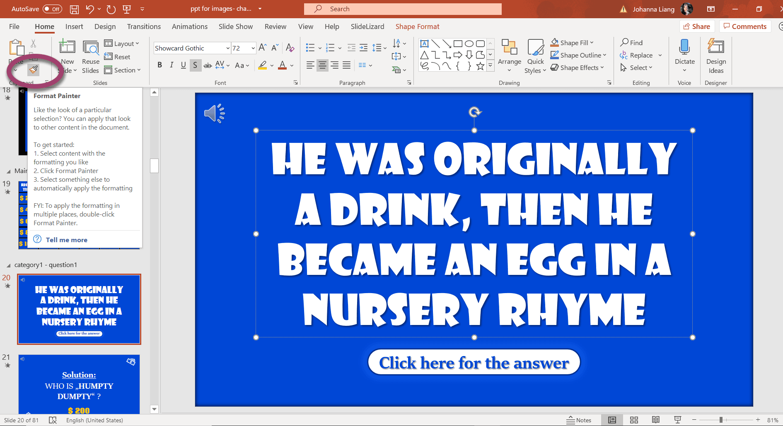Select the Format Painter tool
Viewport: 783px width, 426px height.
(34, 70)
